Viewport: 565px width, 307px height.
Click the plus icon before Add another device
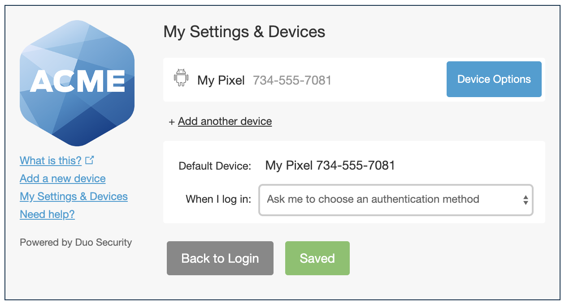tap(172, 121)
